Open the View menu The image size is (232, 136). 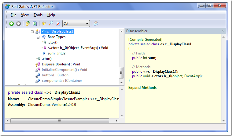[25, 15]
